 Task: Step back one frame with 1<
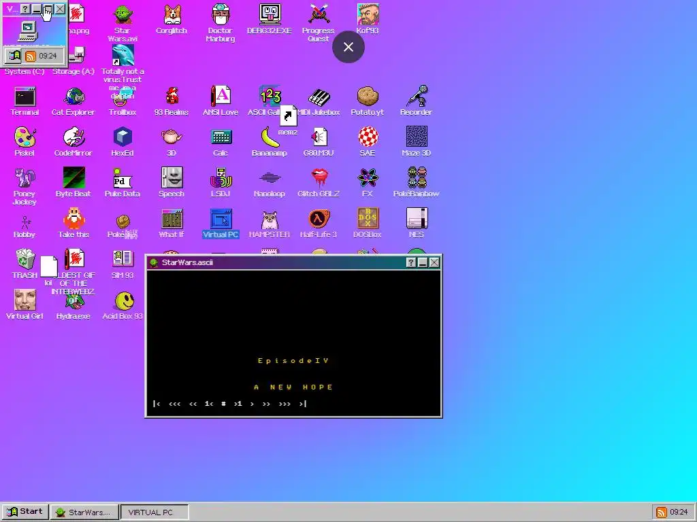[209, 404]
